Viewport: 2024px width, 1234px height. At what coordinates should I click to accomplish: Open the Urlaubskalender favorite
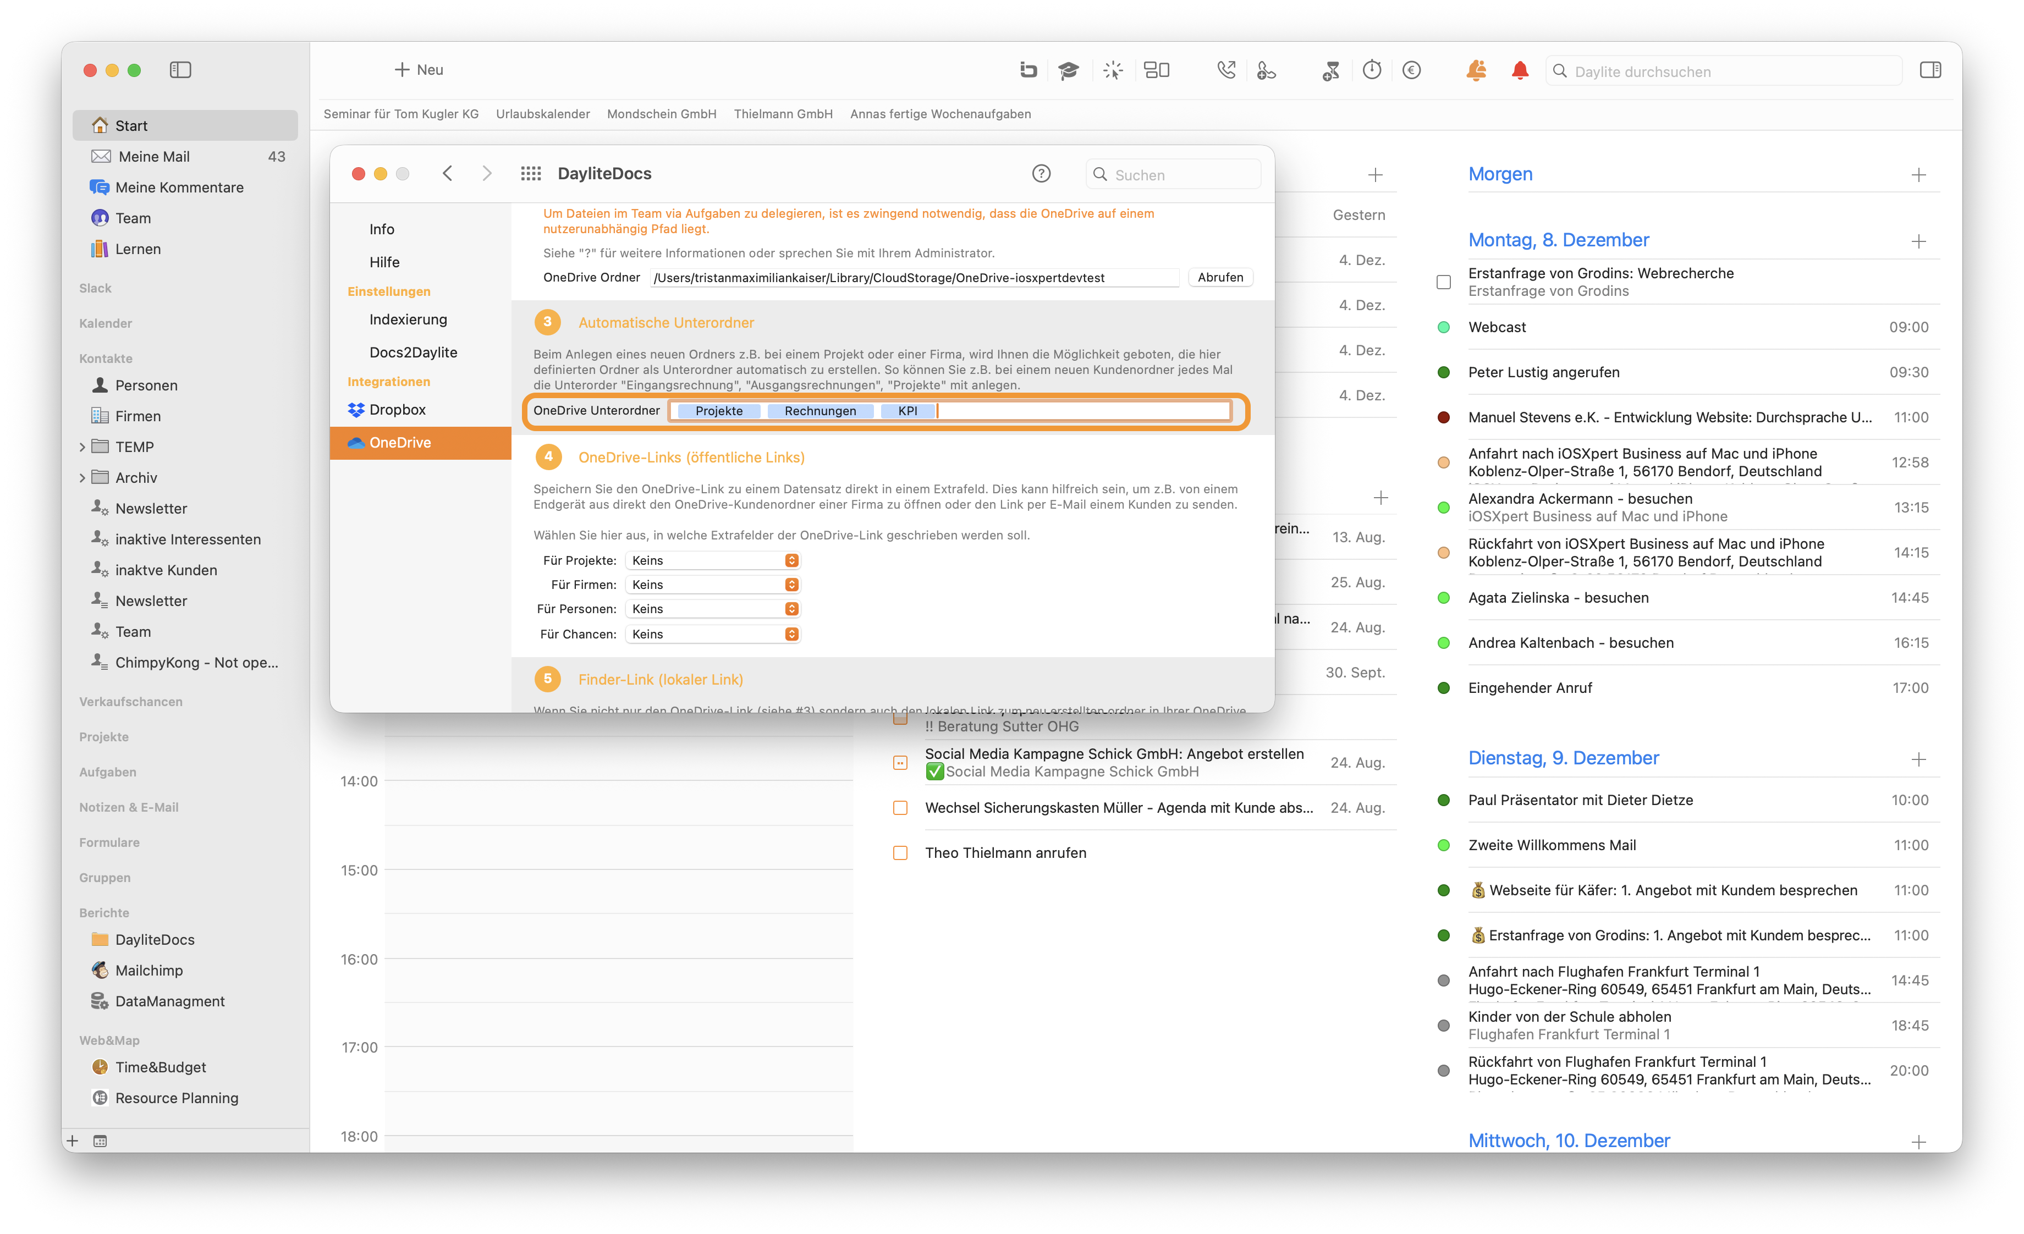pyautogui.click(x=543, y=114)
